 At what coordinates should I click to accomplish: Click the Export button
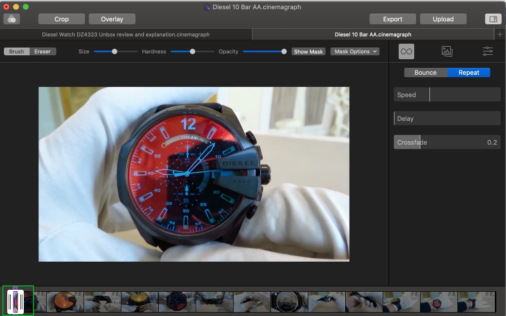coord(393,19)
